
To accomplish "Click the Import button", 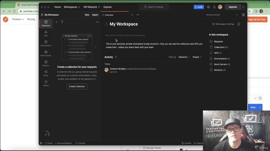I will click(x=95, y=15).
